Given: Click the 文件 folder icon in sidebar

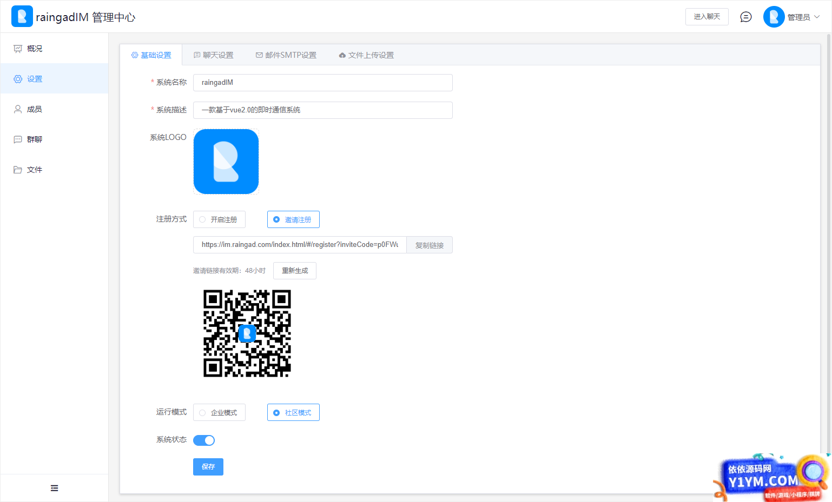Looking at the screenshot, I should [18, 170].
